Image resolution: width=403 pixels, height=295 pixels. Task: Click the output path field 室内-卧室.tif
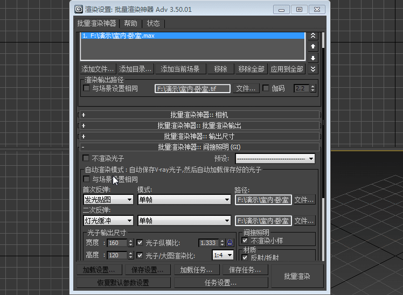192,89
